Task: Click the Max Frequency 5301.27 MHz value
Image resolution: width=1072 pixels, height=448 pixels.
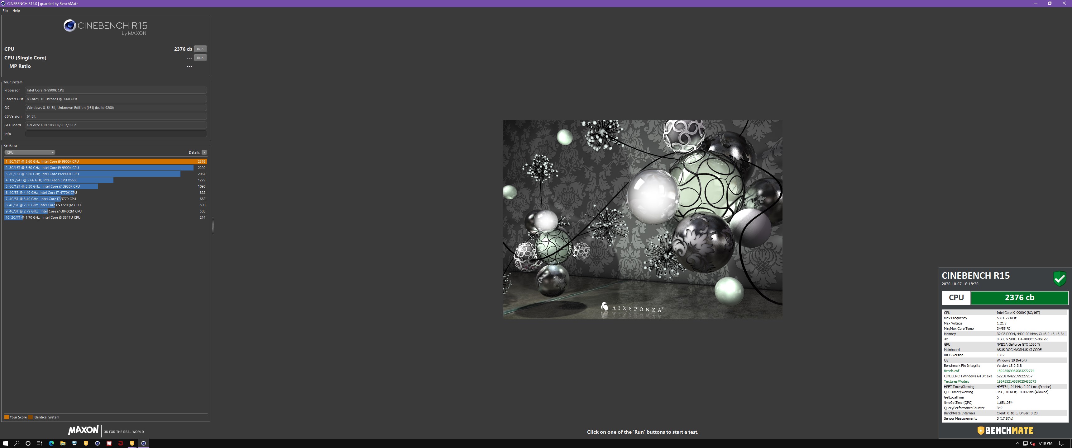Action: pyautogui.click(x=1006, y=318)
